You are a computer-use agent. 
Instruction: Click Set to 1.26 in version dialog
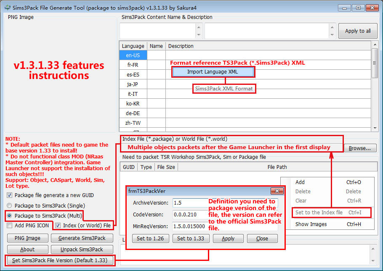click(151, 238)
